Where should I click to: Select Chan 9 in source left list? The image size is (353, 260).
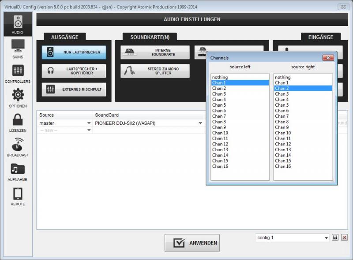point(240,127)
